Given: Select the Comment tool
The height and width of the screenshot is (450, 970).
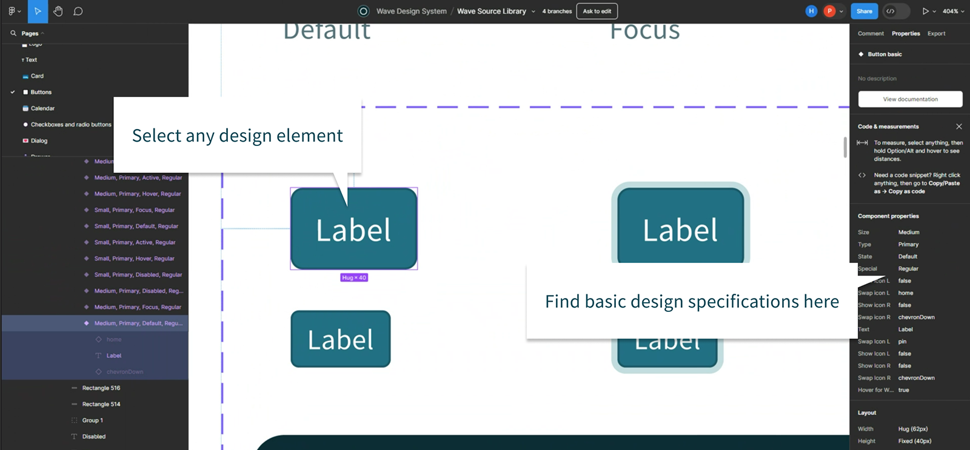Looking at the screenshot, I should (78, 11).
